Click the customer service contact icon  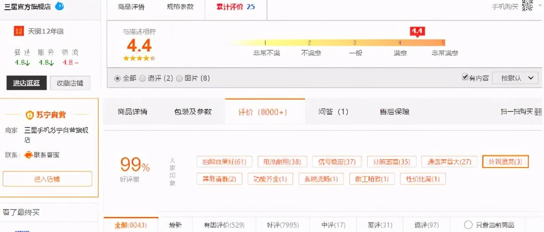point(28,155)
